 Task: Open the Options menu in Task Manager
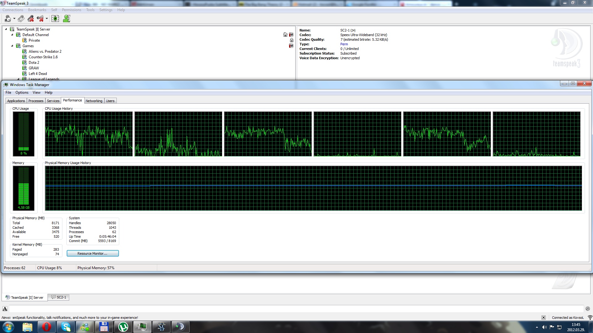(x=22, y=92)
